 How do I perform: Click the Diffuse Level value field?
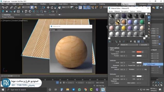(x=122, y=52)
